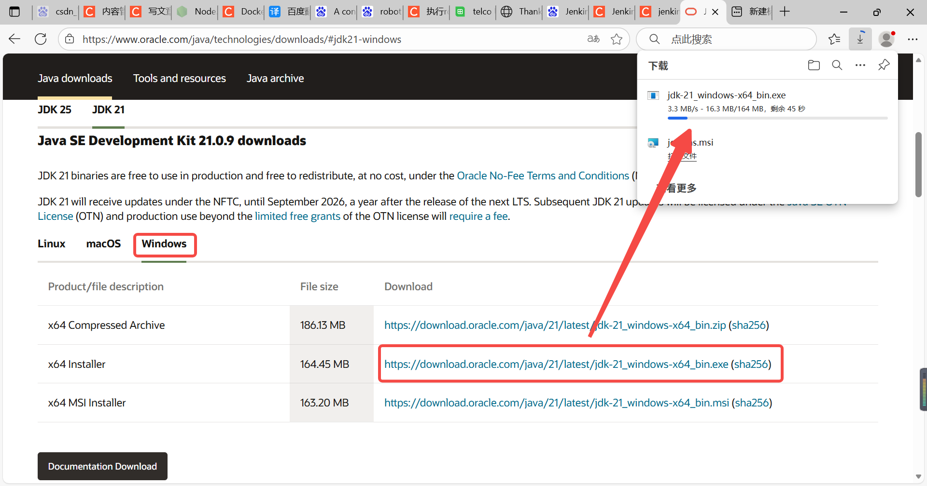Open the License link
This screenshot has width=927, height=486.
pos(56,216)
